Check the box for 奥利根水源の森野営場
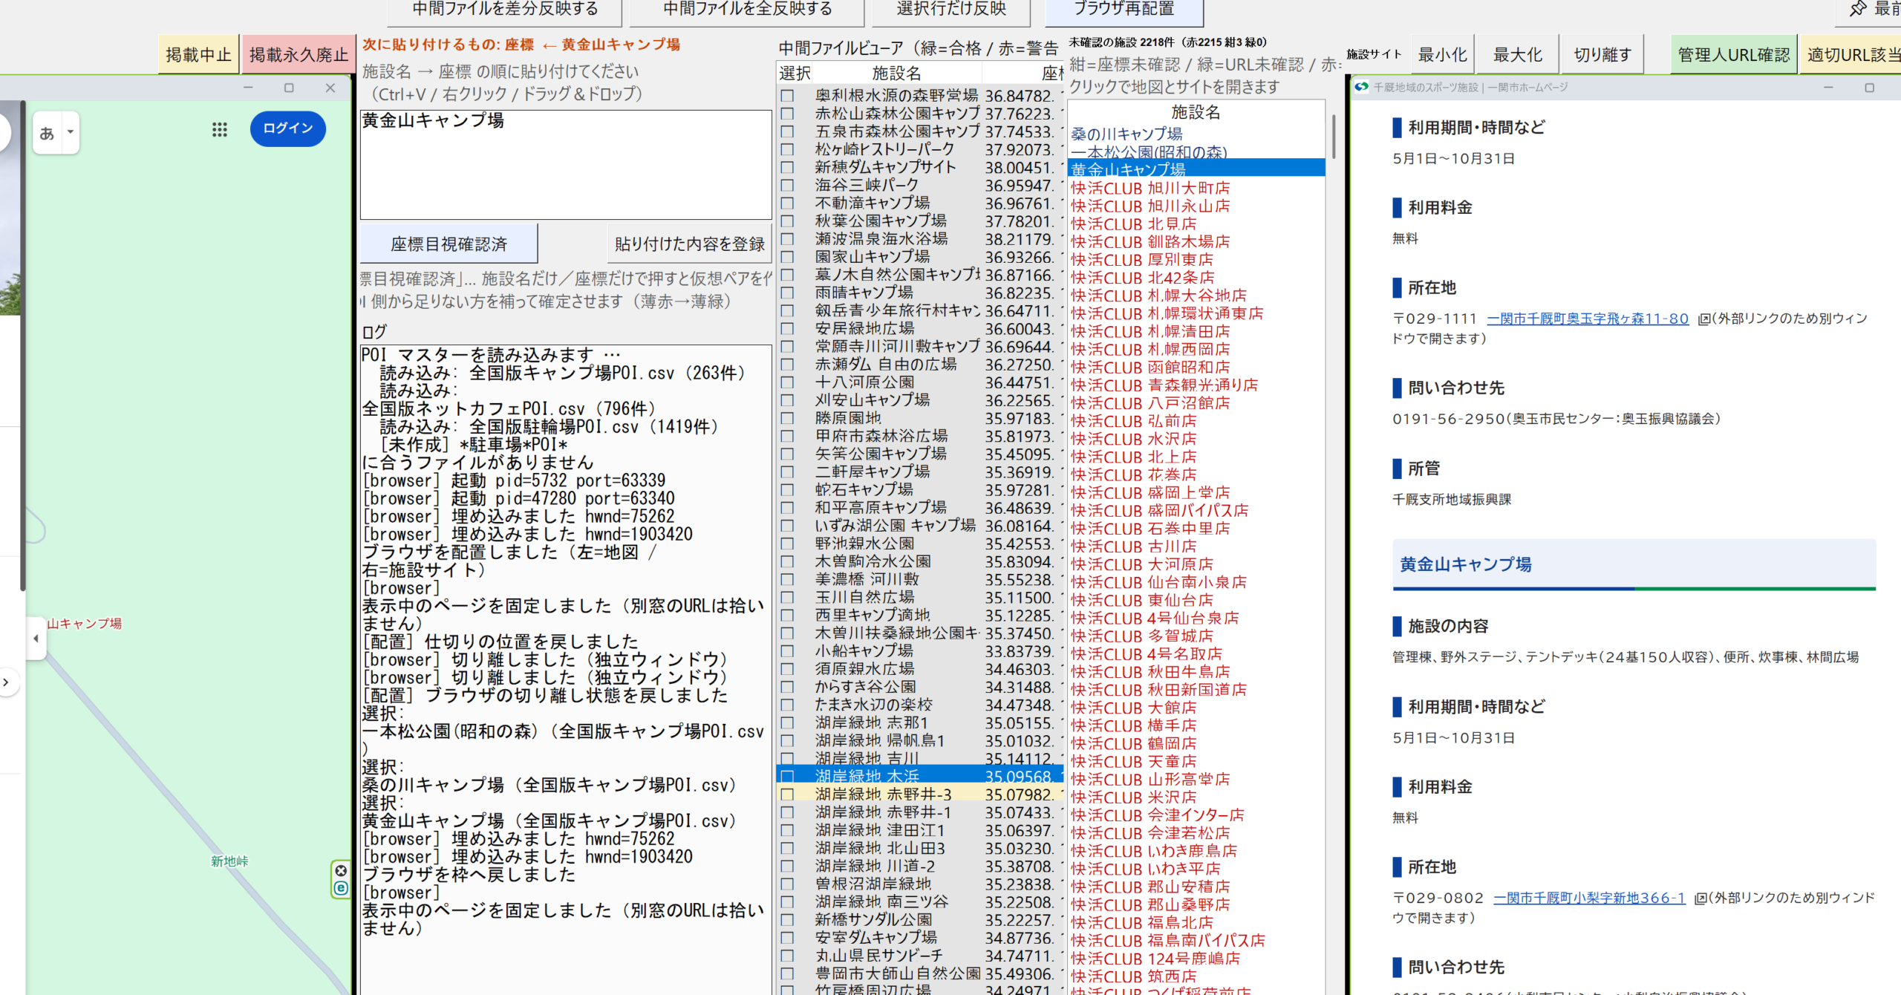 pos(787,96)
